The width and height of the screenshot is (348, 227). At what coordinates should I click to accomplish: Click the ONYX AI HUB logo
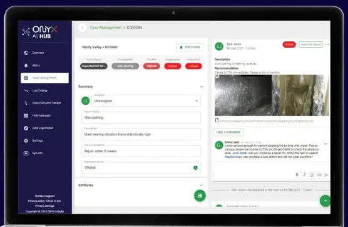(x=40, y=32)
